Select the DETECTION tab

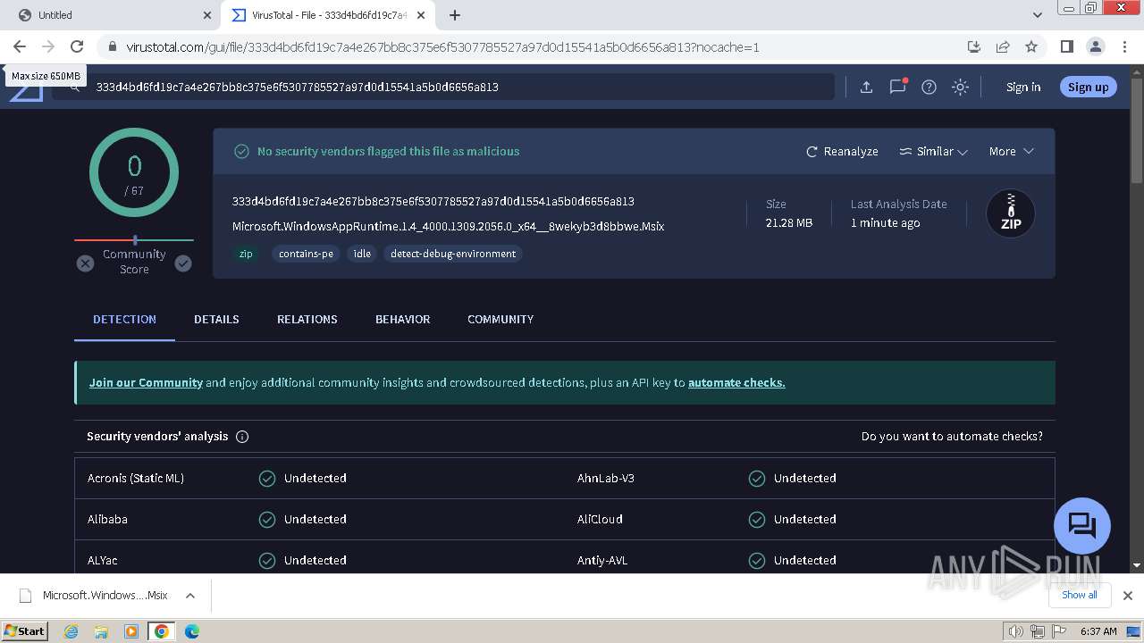coord(124,319)
